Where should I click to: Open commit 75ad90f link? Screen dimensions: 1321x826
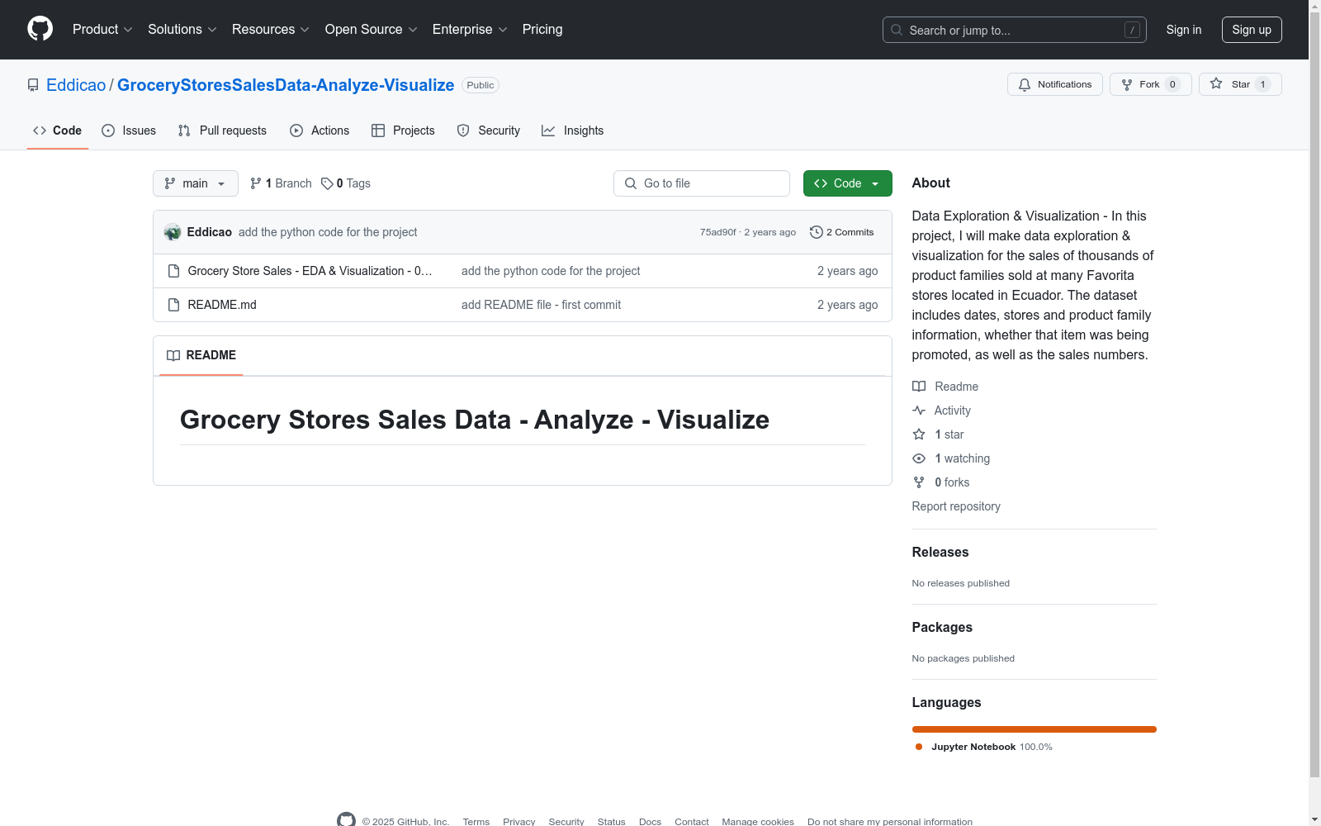[x=718, y=232]
